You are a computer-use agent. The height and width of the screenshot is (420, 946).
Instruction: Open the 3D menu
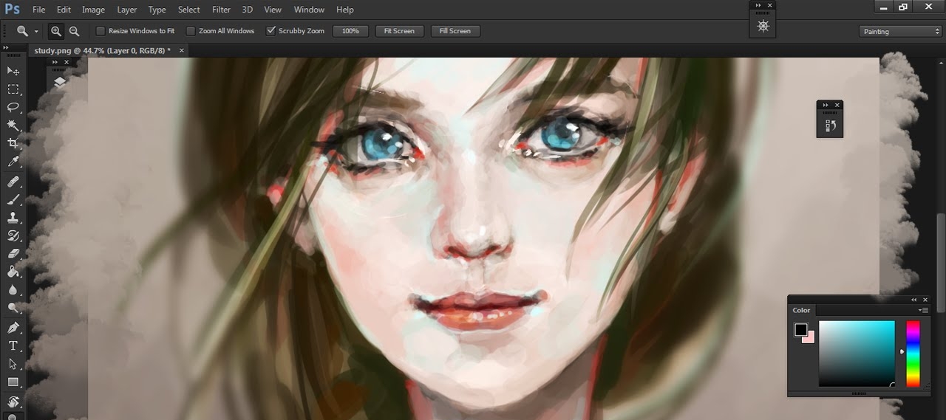pos(248,10)
